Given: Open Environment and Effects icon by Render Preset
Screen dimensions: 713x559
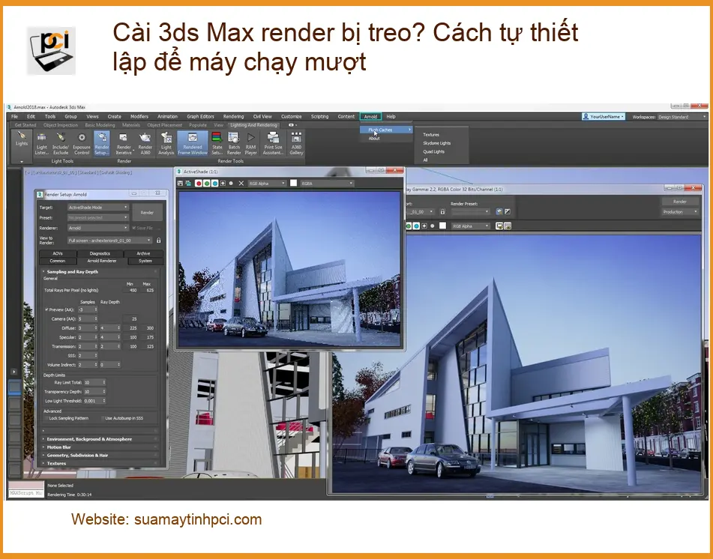Looking at the screenshot, I should tap(508, 211).
